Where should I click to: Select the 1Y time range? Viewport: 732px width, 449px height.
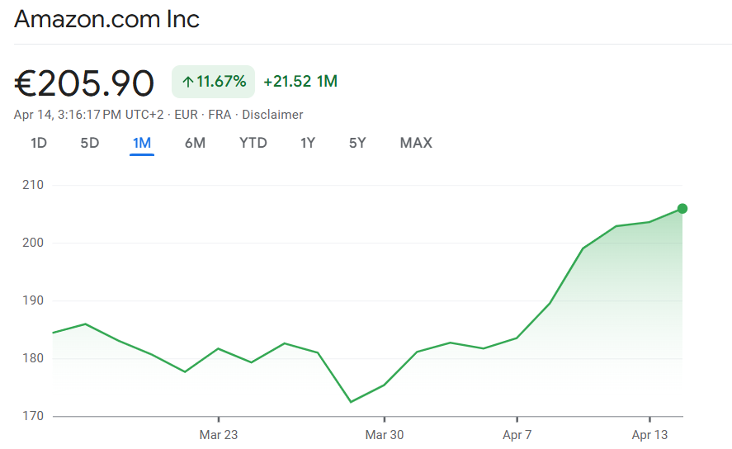(x=308, y=143)
